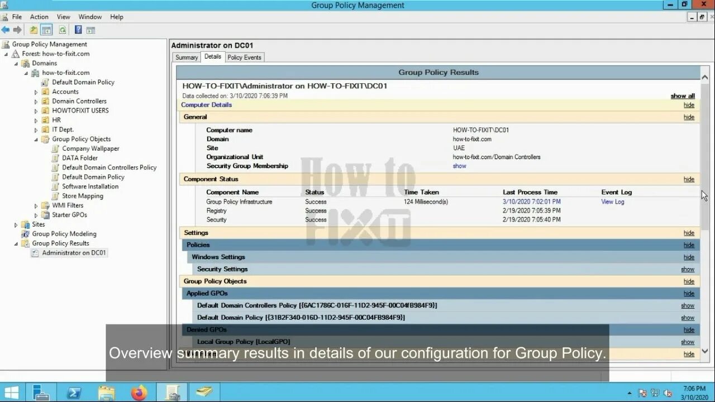This screenshot has height=402, width=715.
Task: Click the Forward arrow in toolbar
Action: click(17, 30)
